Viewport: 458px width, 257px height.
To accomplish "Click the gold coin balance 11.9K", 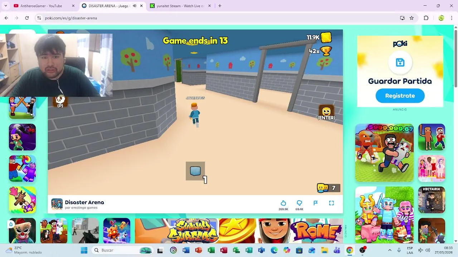I will [319, 37].
